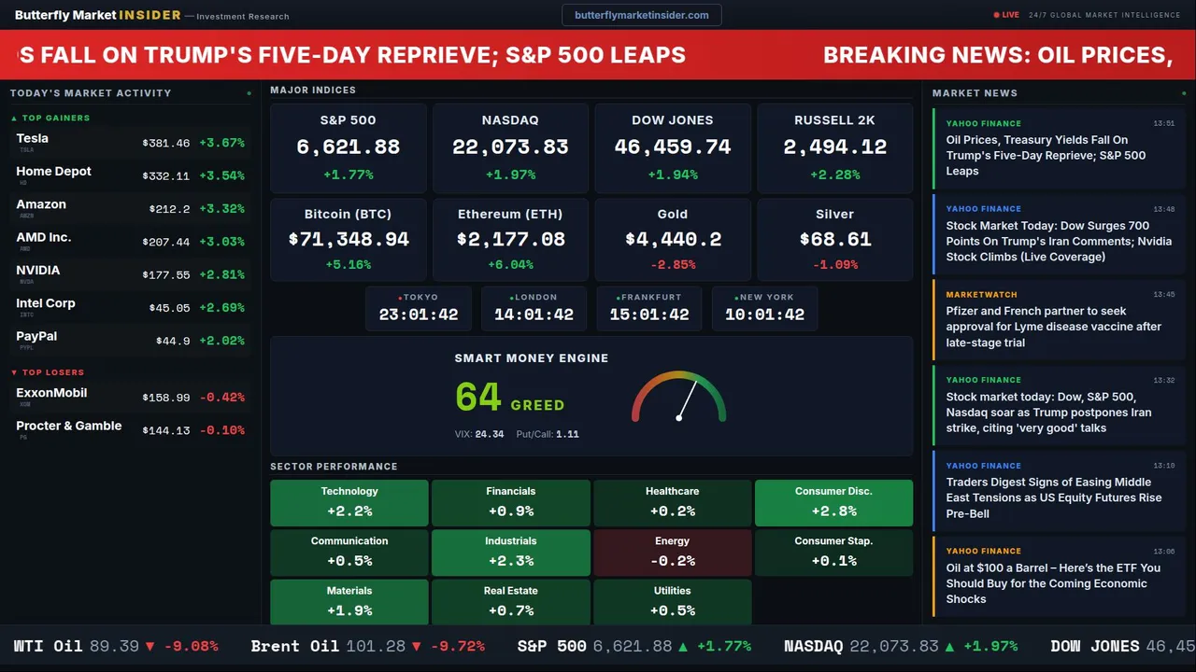Open the NVIDIA gainer row
Screen dimensions: 1196x672
coord(130,274)
